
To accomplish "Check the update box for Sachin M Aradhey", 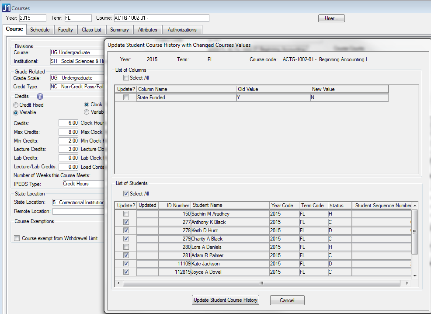I will click(126, 214).
